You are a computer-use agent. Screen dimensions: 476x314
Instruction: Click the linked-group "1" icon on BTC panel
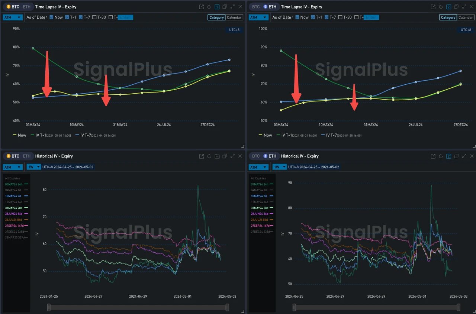coord(217,7)
